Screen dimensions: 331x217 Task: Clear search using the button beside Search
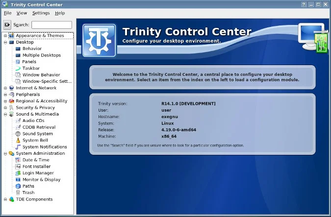pyautogui.click(x=7, y=24)
